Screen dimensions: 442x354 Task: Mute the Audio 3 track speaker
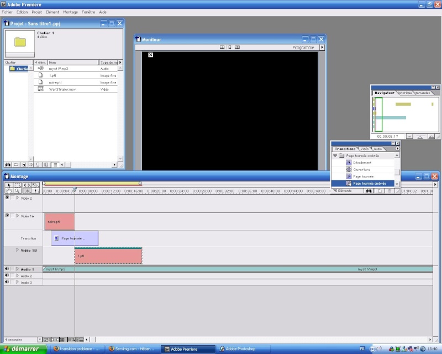(x=7, y=282)
